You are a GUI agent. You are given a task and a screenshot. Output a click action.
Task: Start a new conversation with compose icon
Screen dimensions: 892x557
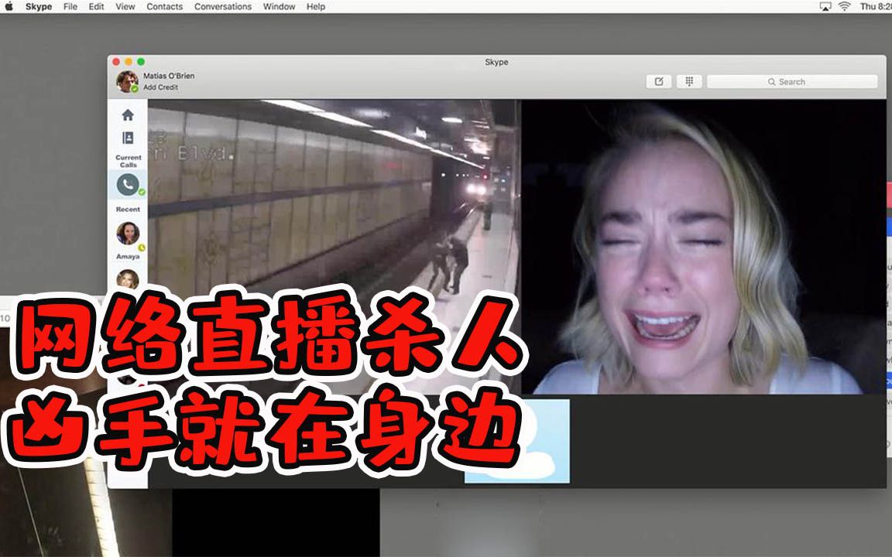point(659,81)
